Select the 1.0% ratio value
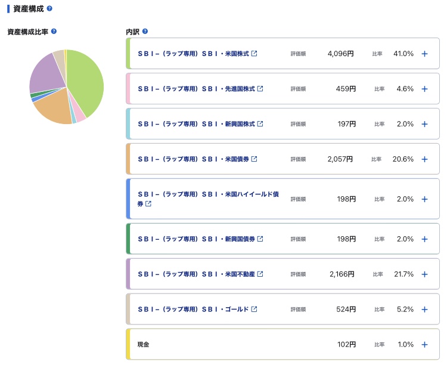Viewport: 447px width, 374px height. coord(406,344)
